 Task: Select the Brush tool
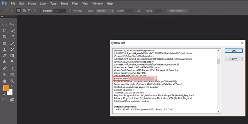coord(12,43)
